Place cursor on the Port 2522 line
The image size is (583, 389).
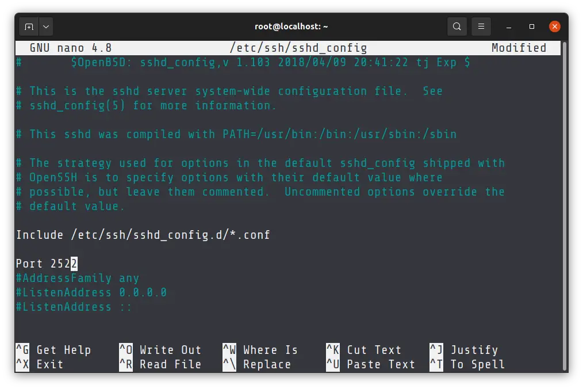46,264
